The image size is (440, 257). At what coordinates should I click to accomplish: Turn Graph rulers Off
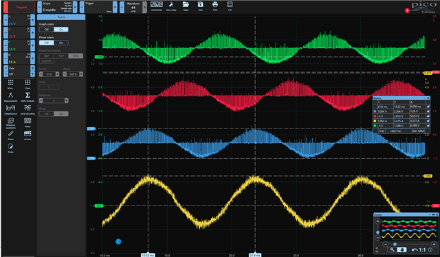(x=46, y=30)
